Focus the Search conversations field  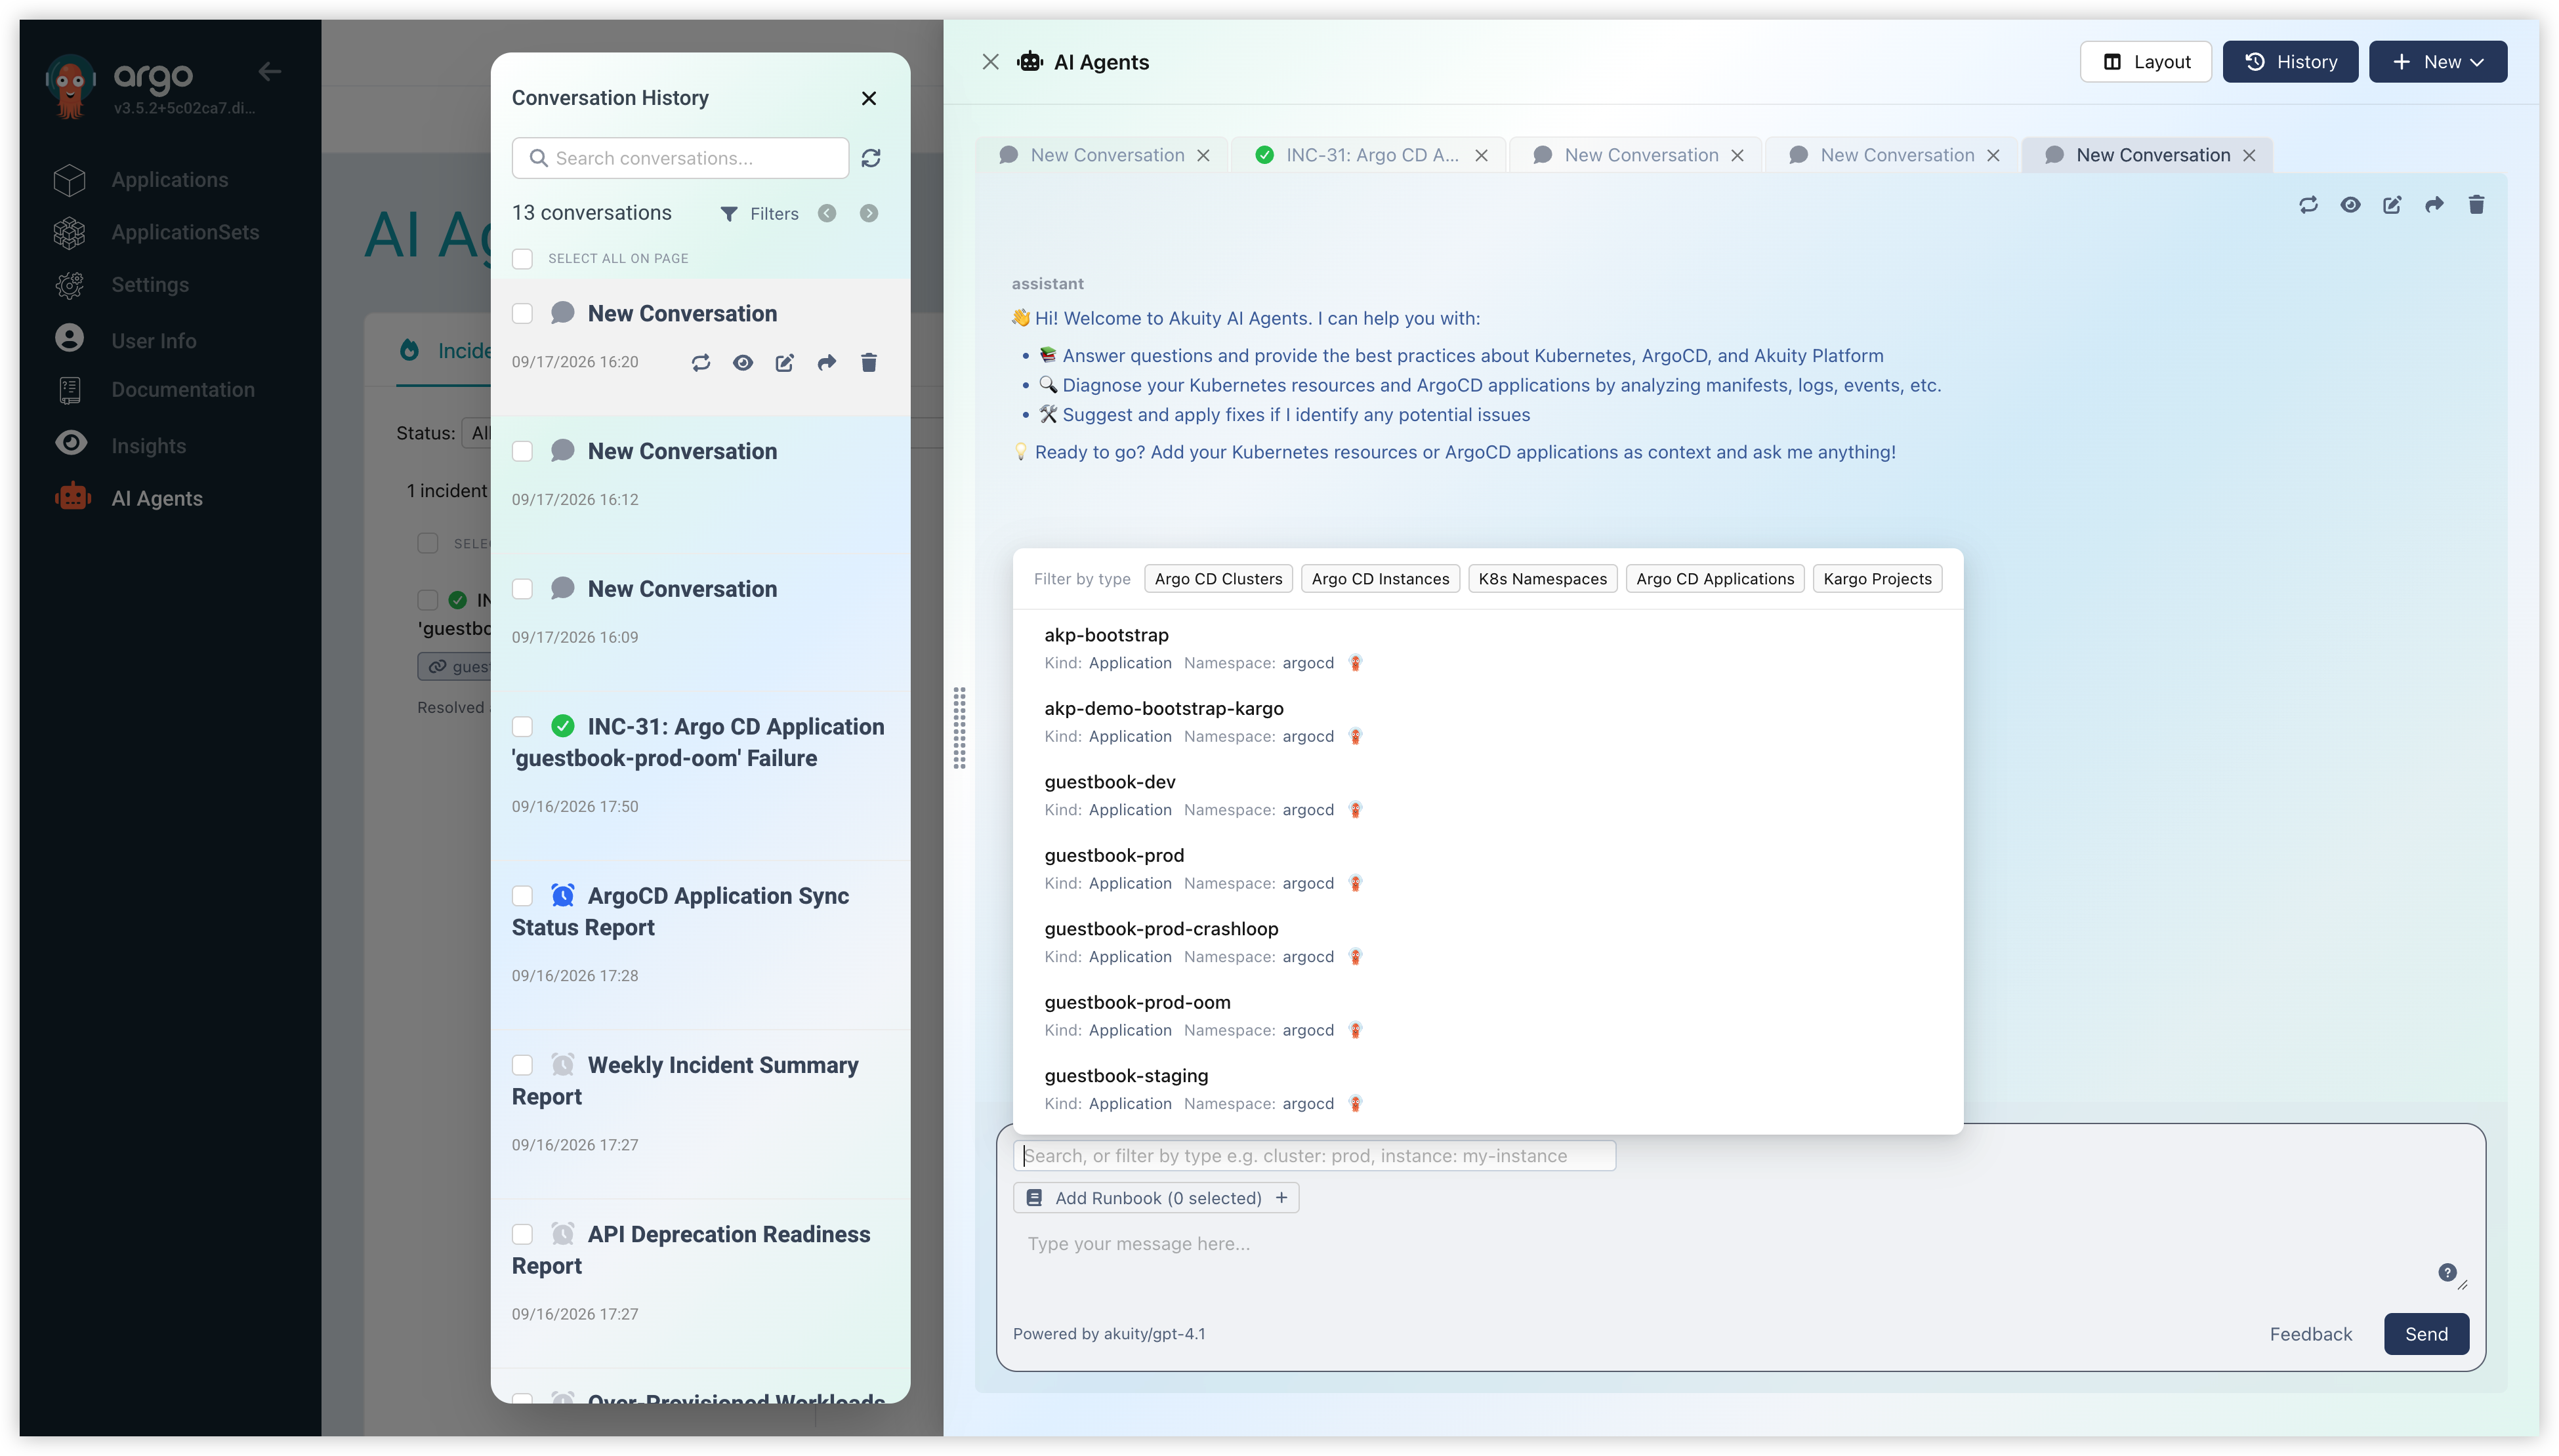tap(680, 158)
